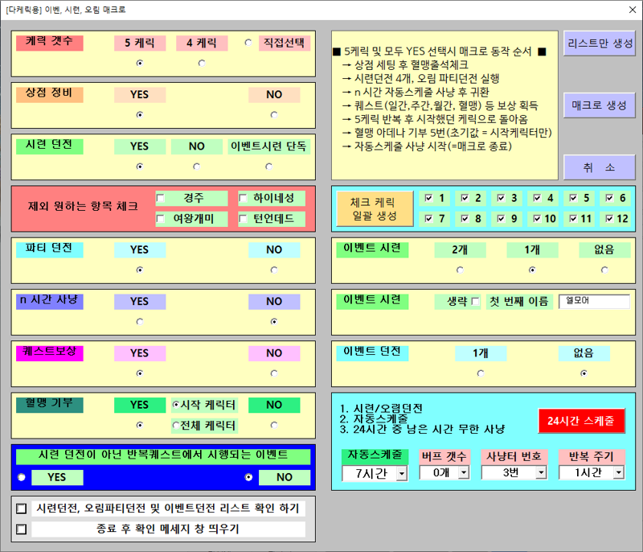The width and height of the screenshot is (643, 552).
Task: Uncheck character 8 checkbox
Action: pos(465,219)
